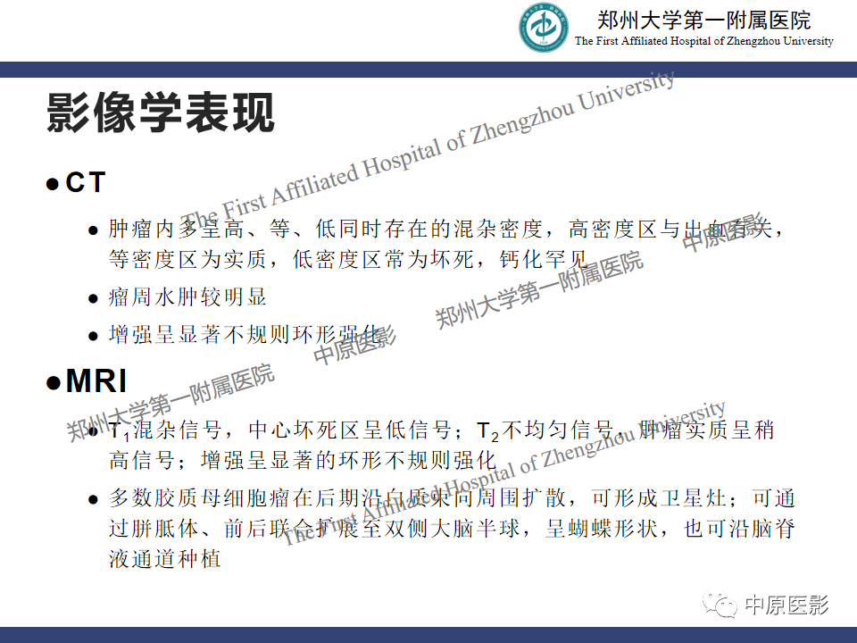
Task: Click the bullet dot before MRI
Action: point(53,382)
